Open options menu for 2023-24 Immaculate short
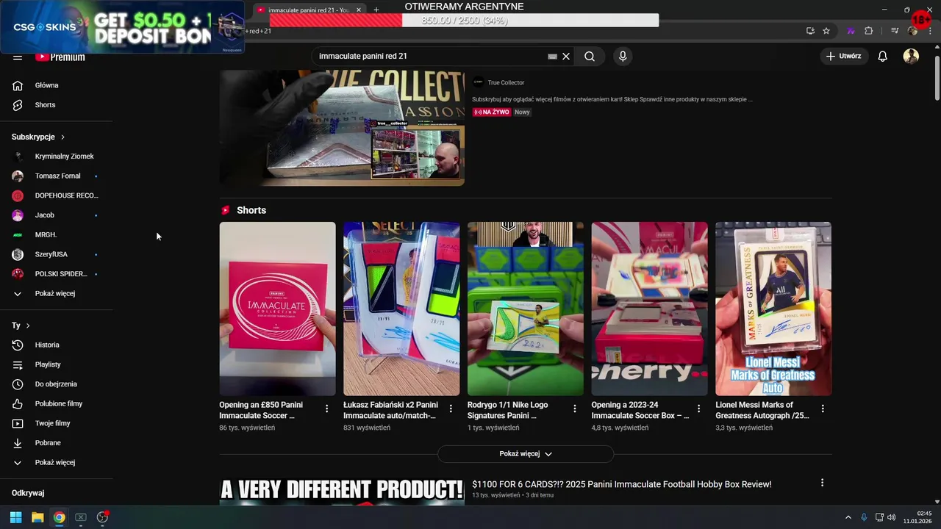The height and width of the screenshot is (529, 941). (x=698, y=409)
